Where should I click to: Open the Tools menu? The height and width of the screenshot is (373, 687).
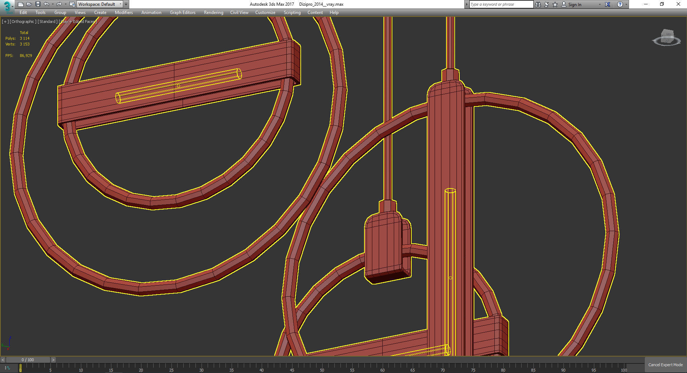pyautogui.click(x=40, y=13)
